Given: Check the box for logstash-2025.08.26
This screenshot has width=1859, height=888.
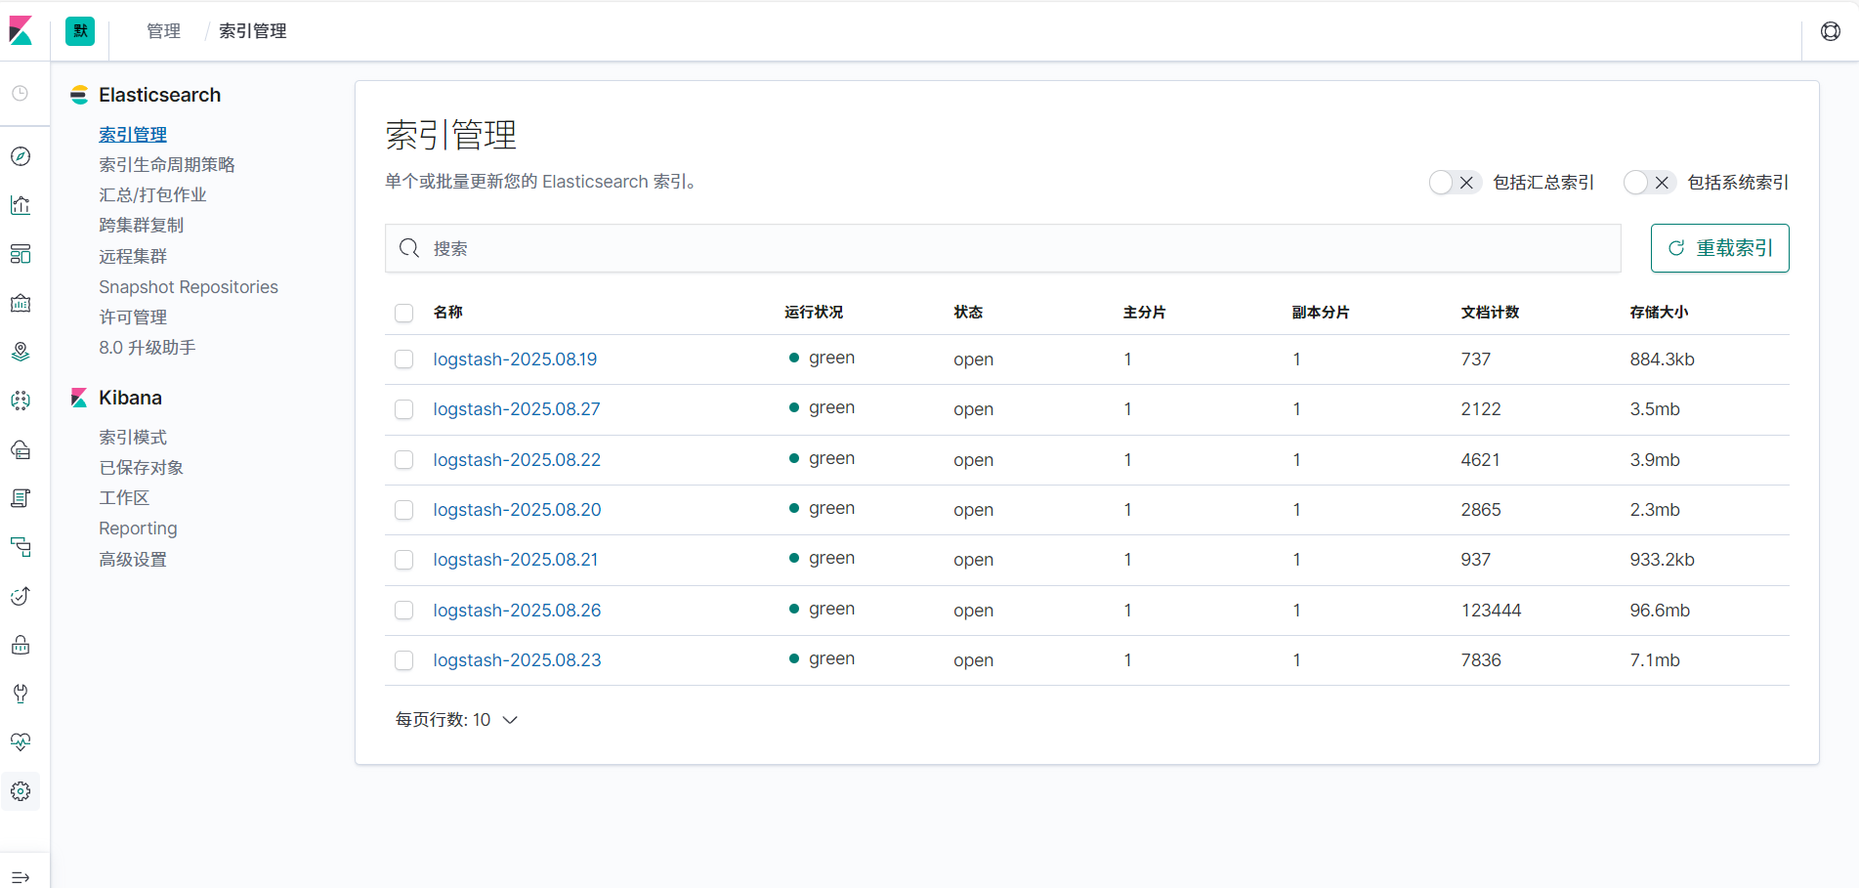Looking at the screenshot, I should (x=403, y=611).
